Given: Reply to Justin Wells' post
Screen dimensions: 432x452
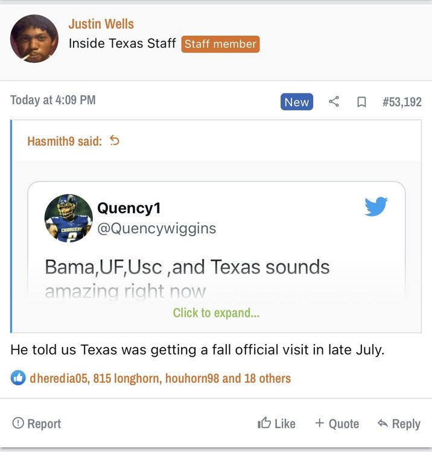Looking at the screenshot, I should [399, 424].
